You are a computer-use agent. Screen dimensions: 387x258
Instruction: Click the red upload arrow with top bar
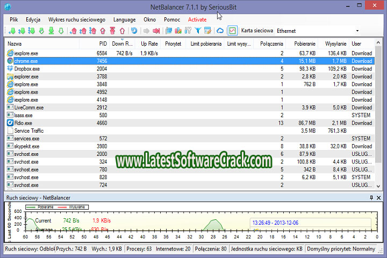[112, 31]
